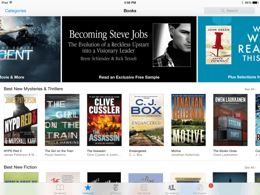Viewport: 260px width, 195px height.
Task: Tap 'Motive' title text
Action: click(x=176, y=151)
